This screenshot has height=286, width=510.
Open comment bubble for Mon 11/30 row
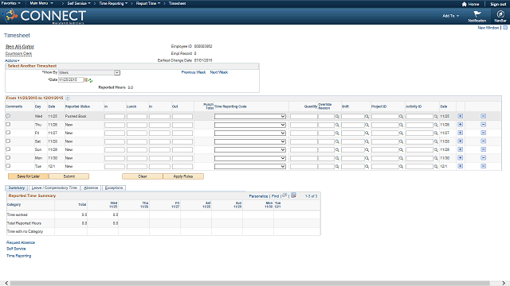coord(8,157)
